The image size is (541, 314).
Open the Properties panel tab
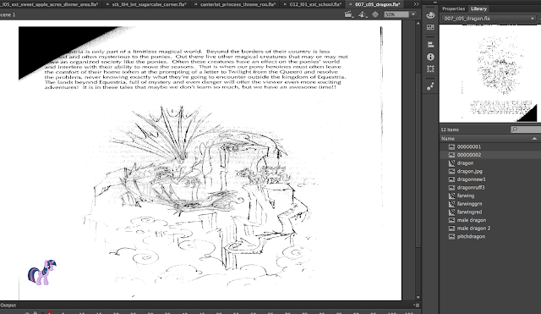tap(453, 8)
